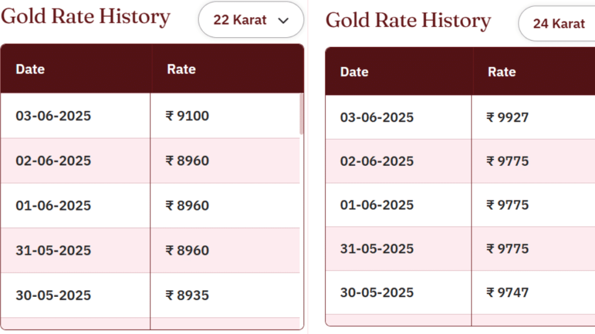Click the right Gold Rate History heading
The width and height of the screenshot is (595, 334).
[408, 21]
